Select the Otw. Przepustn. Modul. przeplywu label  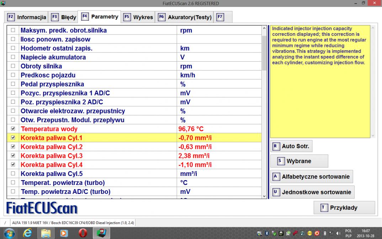(73, 120)
